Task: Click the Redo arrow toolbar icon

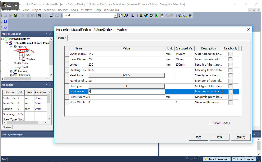Action: (x=57, y=15)
